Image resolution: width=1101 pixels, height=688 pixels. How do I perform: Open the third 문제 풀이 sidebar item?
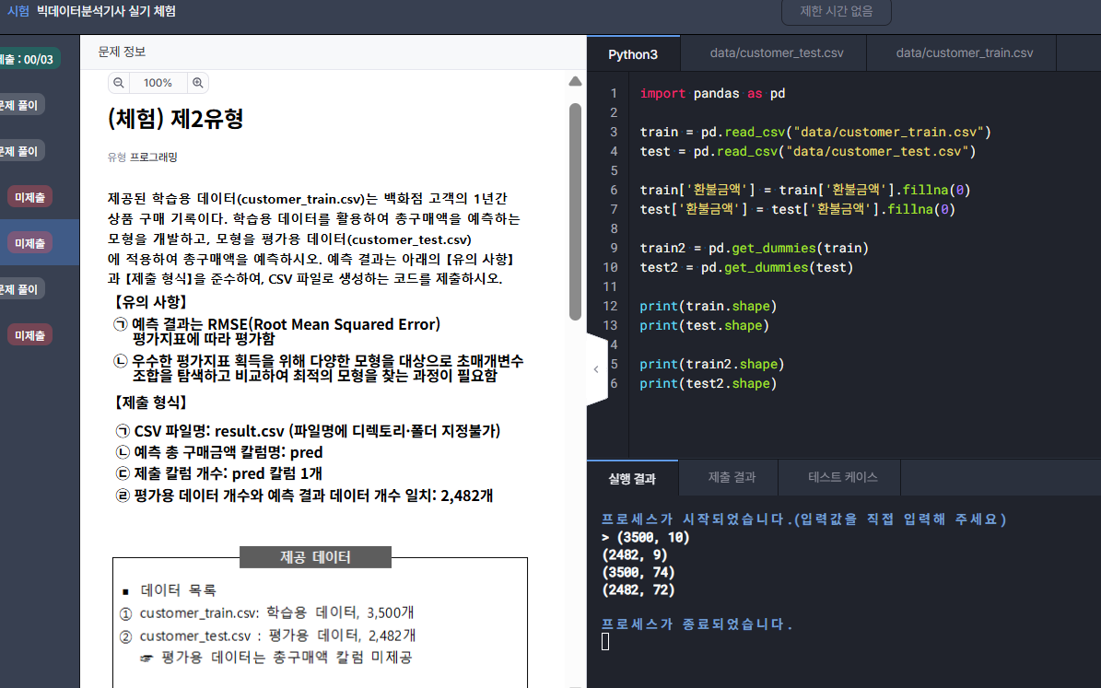pos(21,289)
